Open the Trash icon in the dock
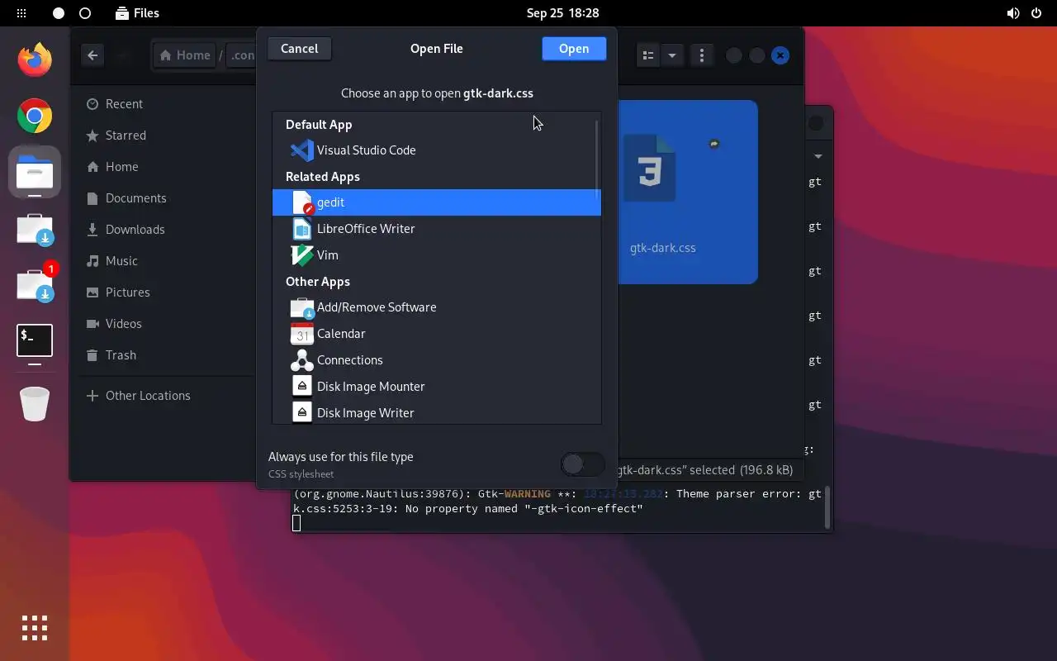 [x=35, y=404]
